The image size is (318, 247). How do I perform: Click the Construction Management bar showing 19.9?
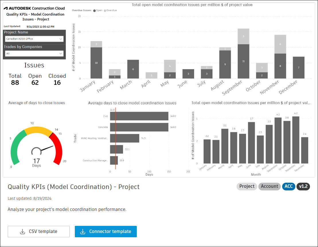coord(114,160)
